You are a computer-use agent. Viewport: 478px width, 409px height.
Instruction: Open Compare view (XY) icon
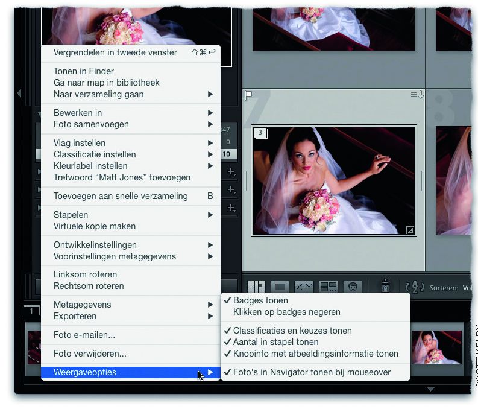pos(304,288)
